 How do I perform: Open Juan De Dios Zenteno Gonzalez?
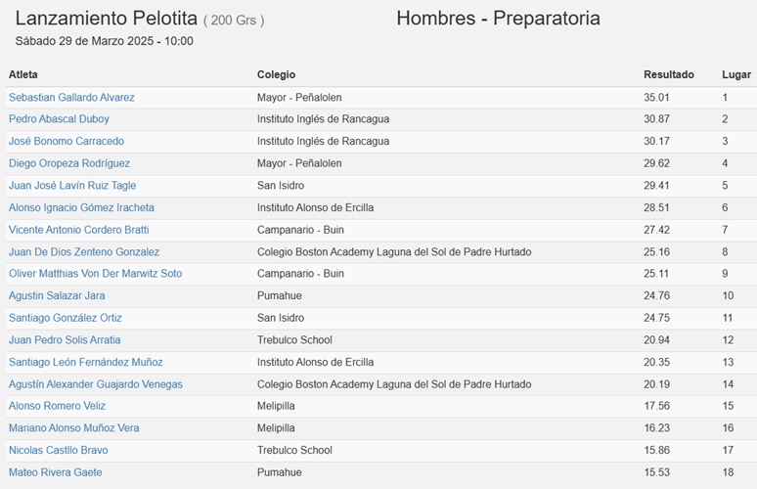click(x=84, y=252)
